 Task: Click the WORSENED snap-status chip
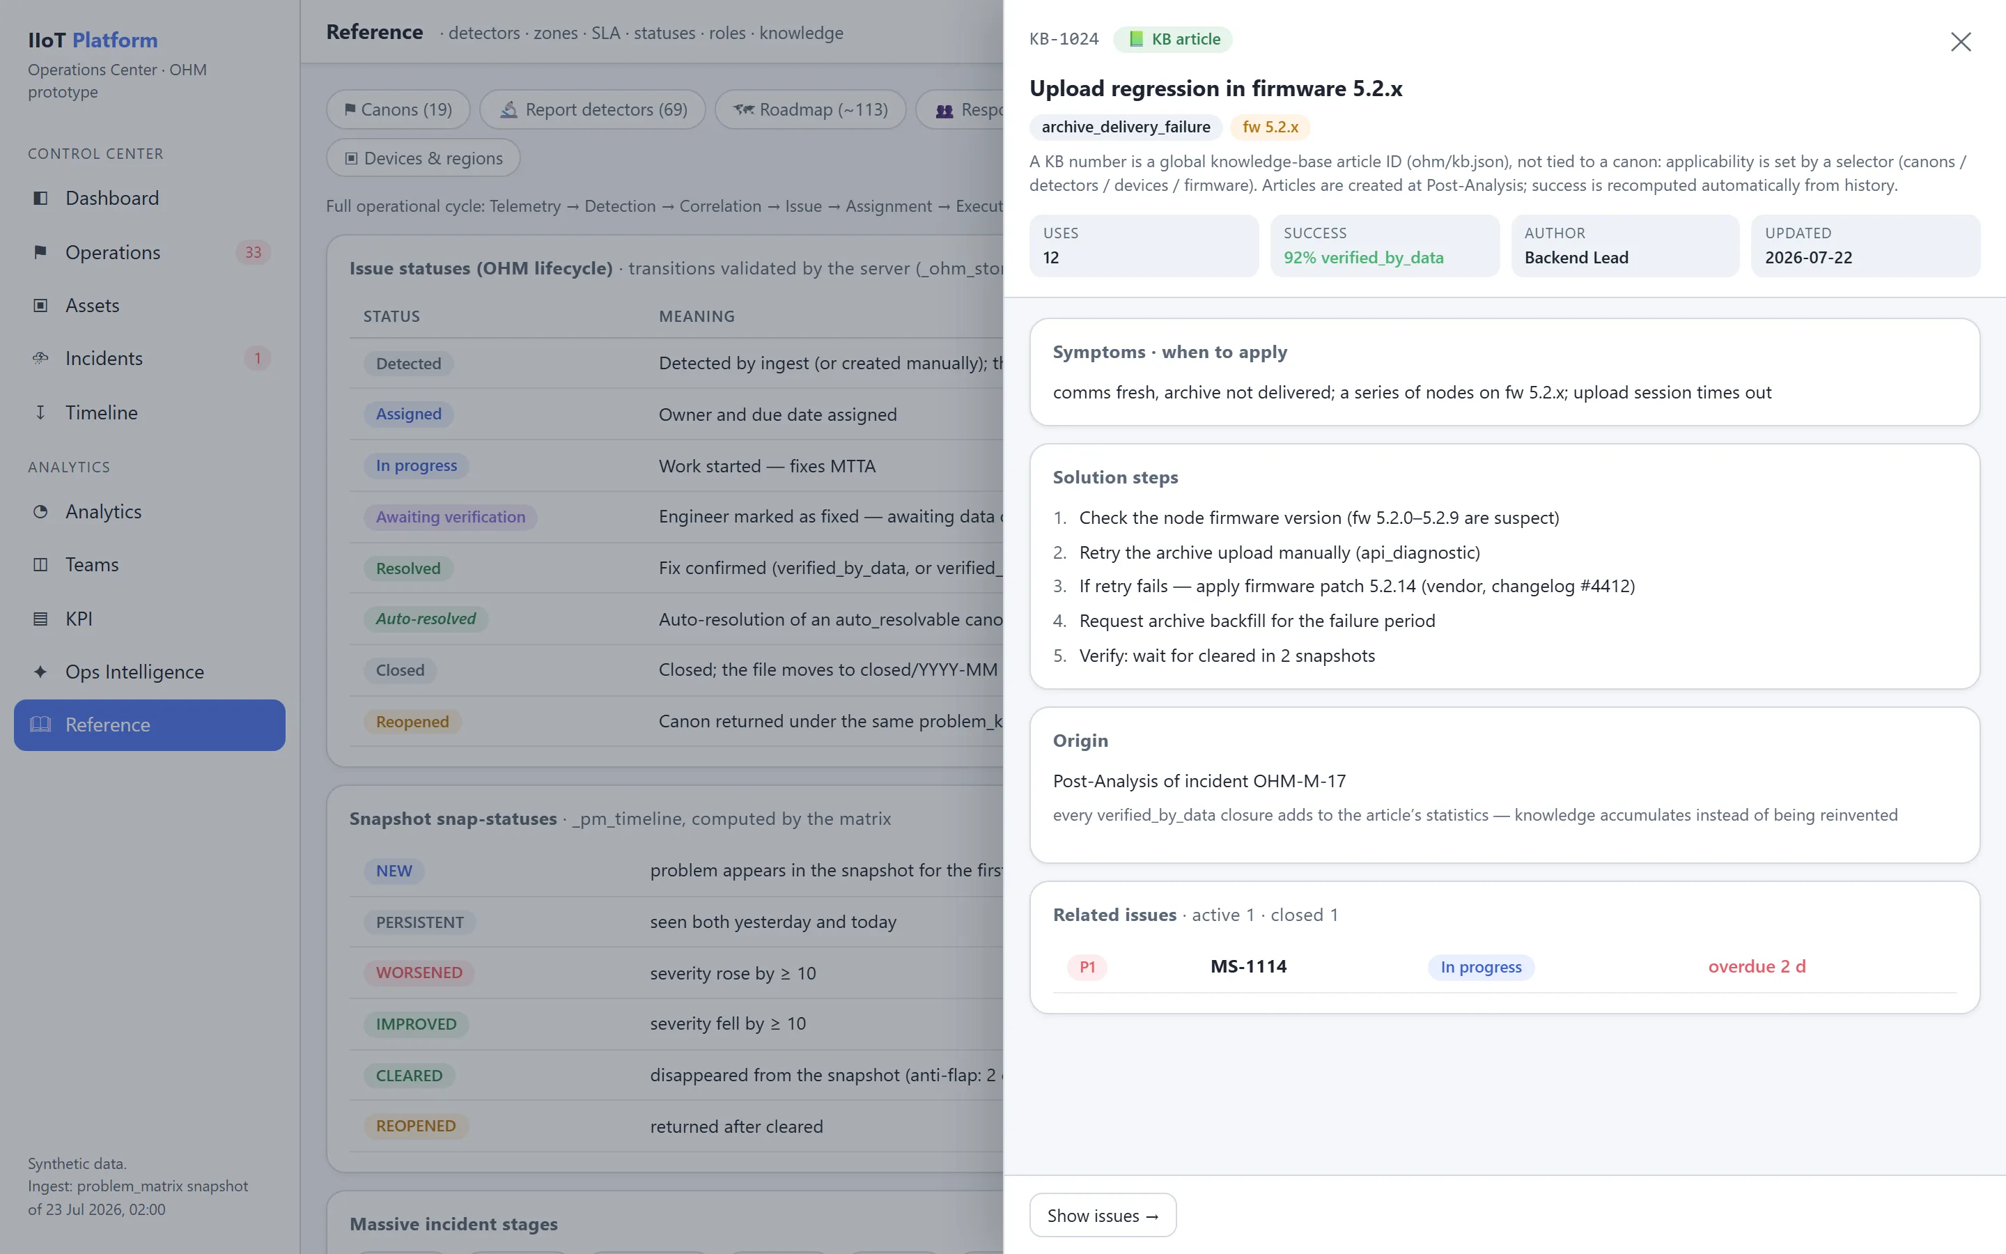point(419,973)
